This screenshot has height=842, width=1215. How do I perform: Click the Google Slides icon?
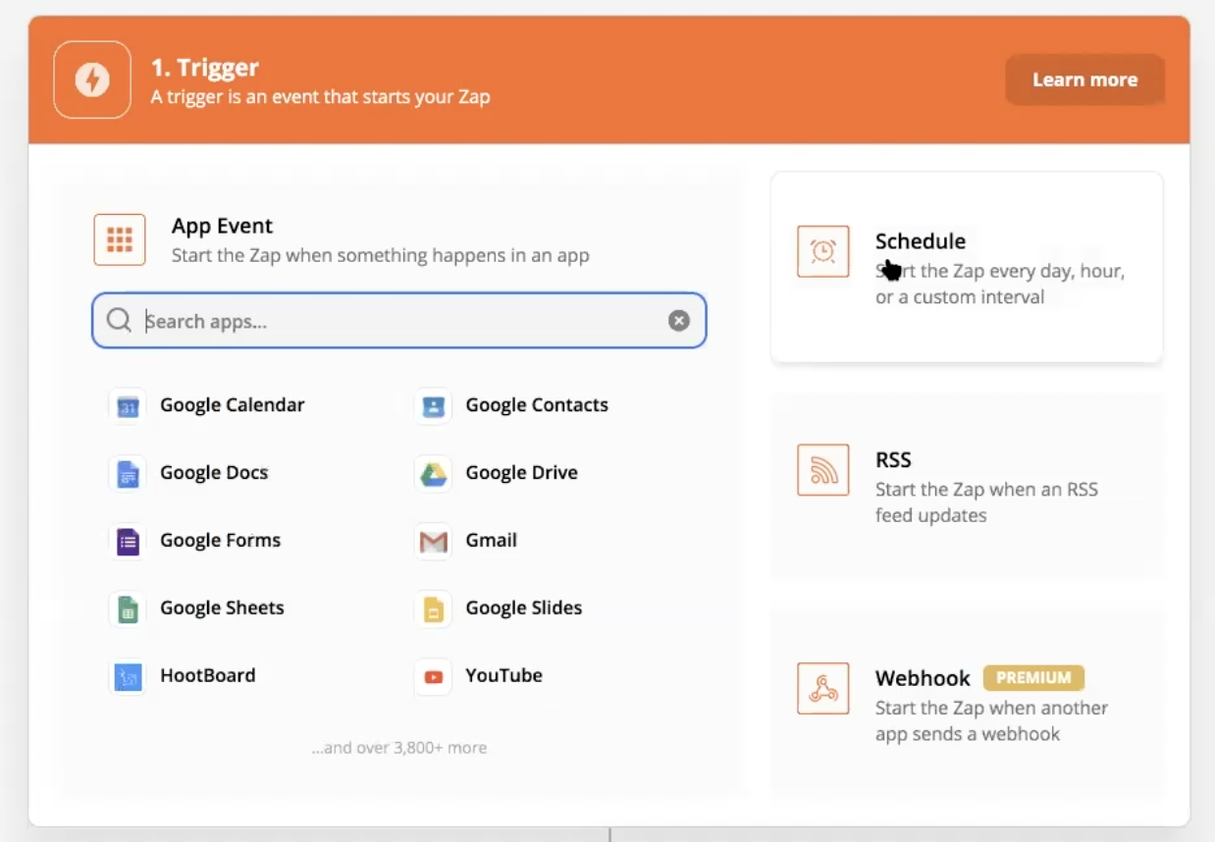[433, 608]
